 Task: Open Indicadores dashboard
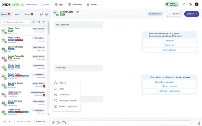(x=75, y=5)
